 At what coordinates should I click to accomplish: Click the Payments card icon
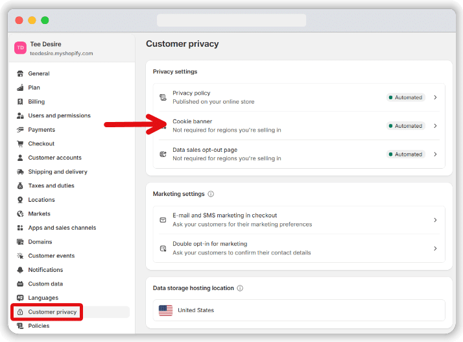pos(20,130)
